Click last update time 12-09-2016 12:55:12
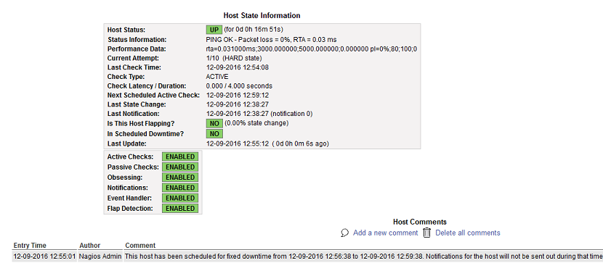 coord(238,143)
